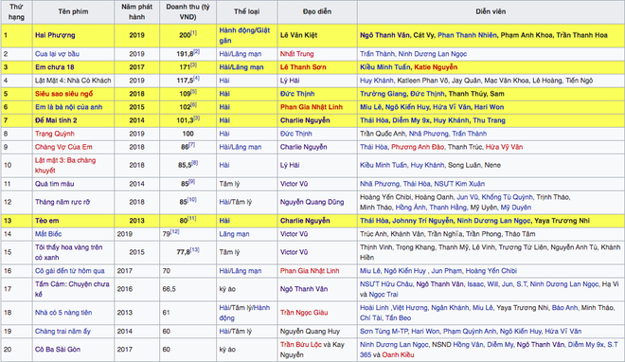Open citation [1] next to Hai Phượng revenue
Screen dimensions: 625x362
click(194, 32)
